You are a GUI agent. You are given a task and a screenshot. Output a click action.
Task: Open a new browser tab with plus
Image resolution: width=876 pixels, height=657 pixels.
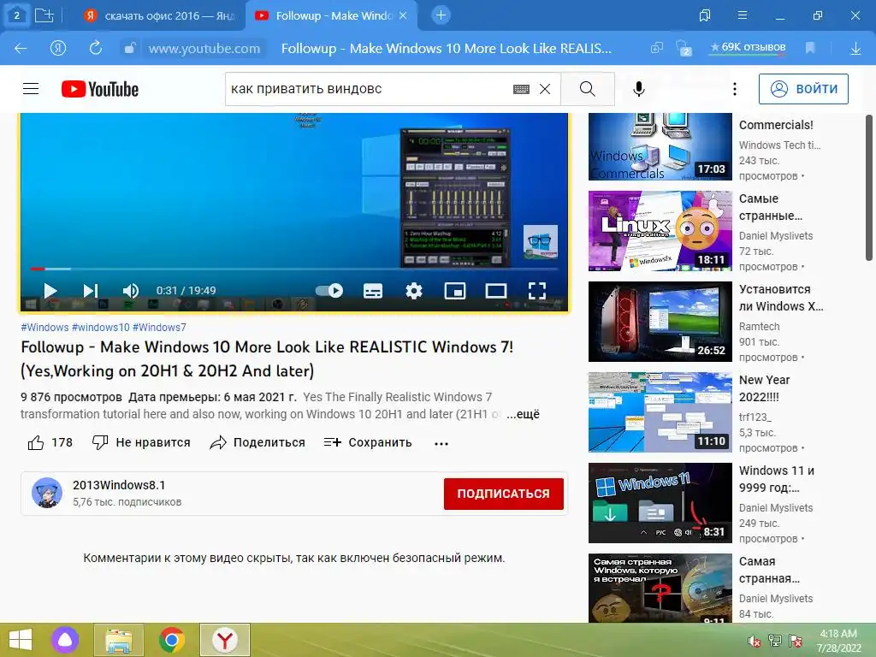click(x=441, y=15)
